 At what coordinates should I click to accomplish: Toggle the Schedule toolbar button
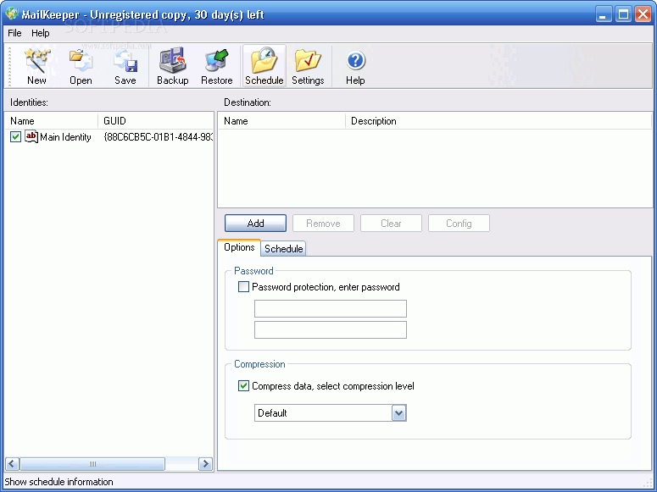coord(264,66)
